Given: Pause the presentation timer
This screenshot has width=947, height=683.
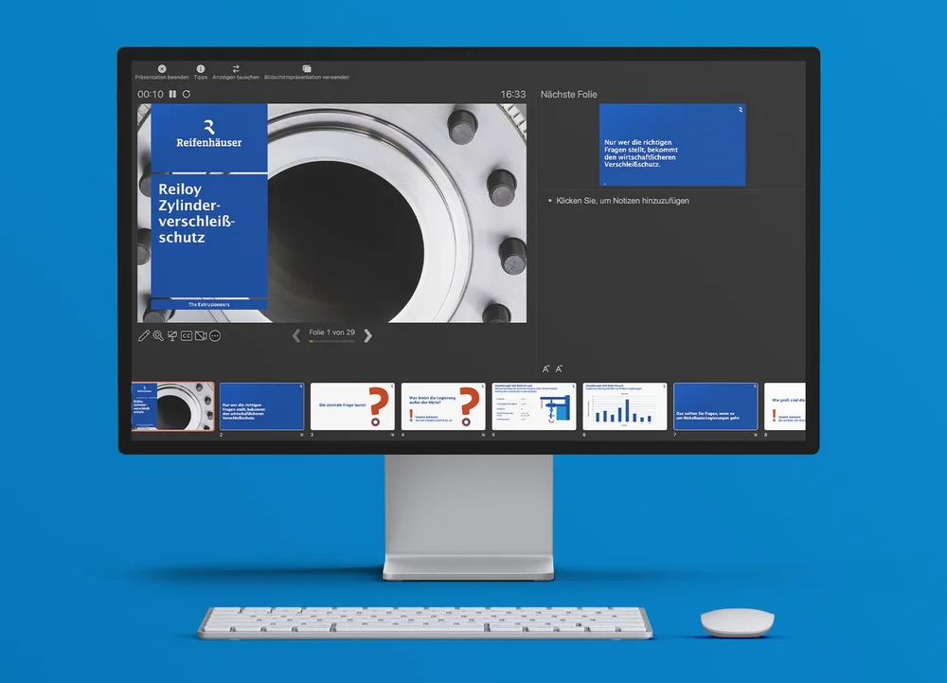Looking at the screenshot, I should click(172, 94).
